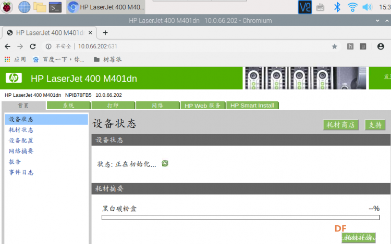This screenshot has width=391, height=244.
Task: Switch to the 首页 tab
Action: tap(23, 106)
